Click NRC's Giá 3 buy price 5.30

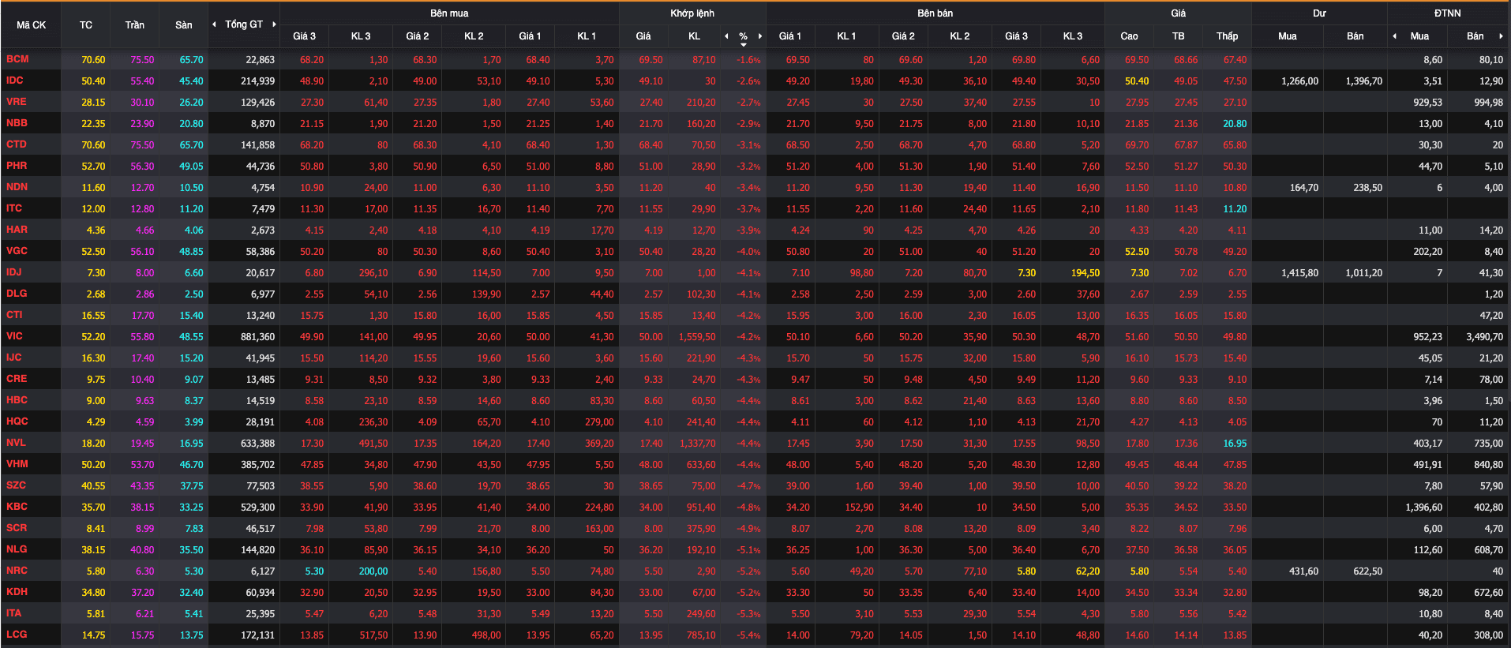coord(314,571)
